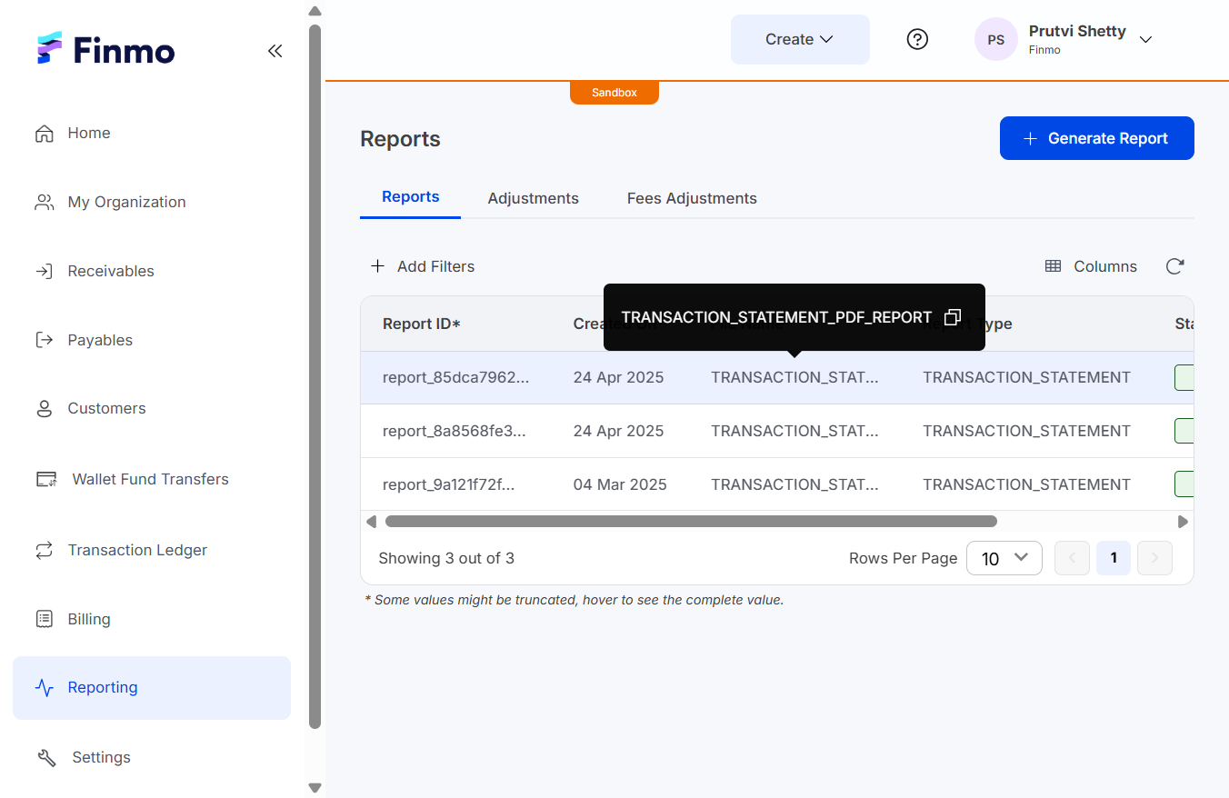This screenshot has height=798, width=1229.
Task: Open Customers in the sidebar
Action: [x=90, y=408]
